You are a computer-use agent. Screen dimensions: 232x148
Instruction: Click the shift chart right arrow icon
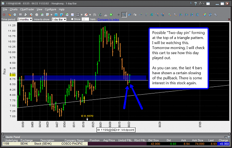[x=186, y=14]
